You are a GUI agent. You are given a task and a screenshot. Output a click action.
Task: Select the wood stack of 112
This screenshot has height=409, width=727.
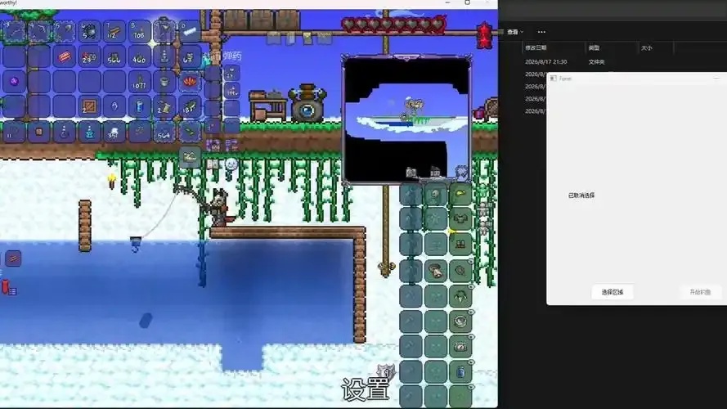(114, 33)
